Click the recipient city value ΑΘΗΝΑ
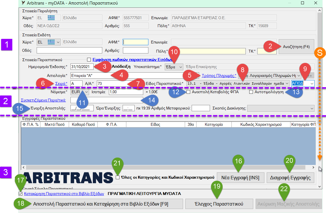Screen dimensions: 326x213 208,26
